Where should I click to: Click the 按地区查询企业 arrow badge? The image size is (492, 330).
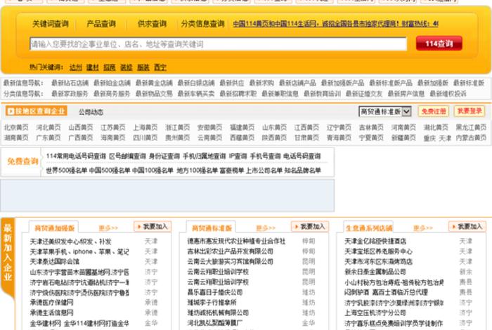[36, 111]
